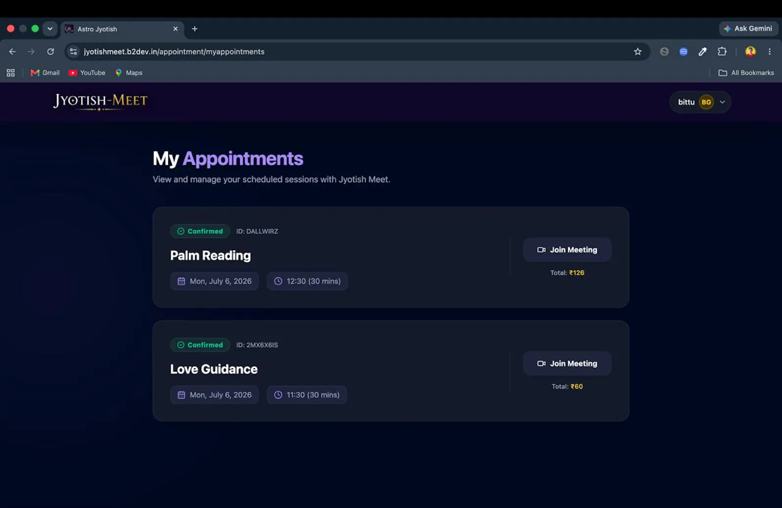The height and width of the screenshot is (508, 782).
Task: Click the Jyotish-Meet logo
Action: [100, 102]
